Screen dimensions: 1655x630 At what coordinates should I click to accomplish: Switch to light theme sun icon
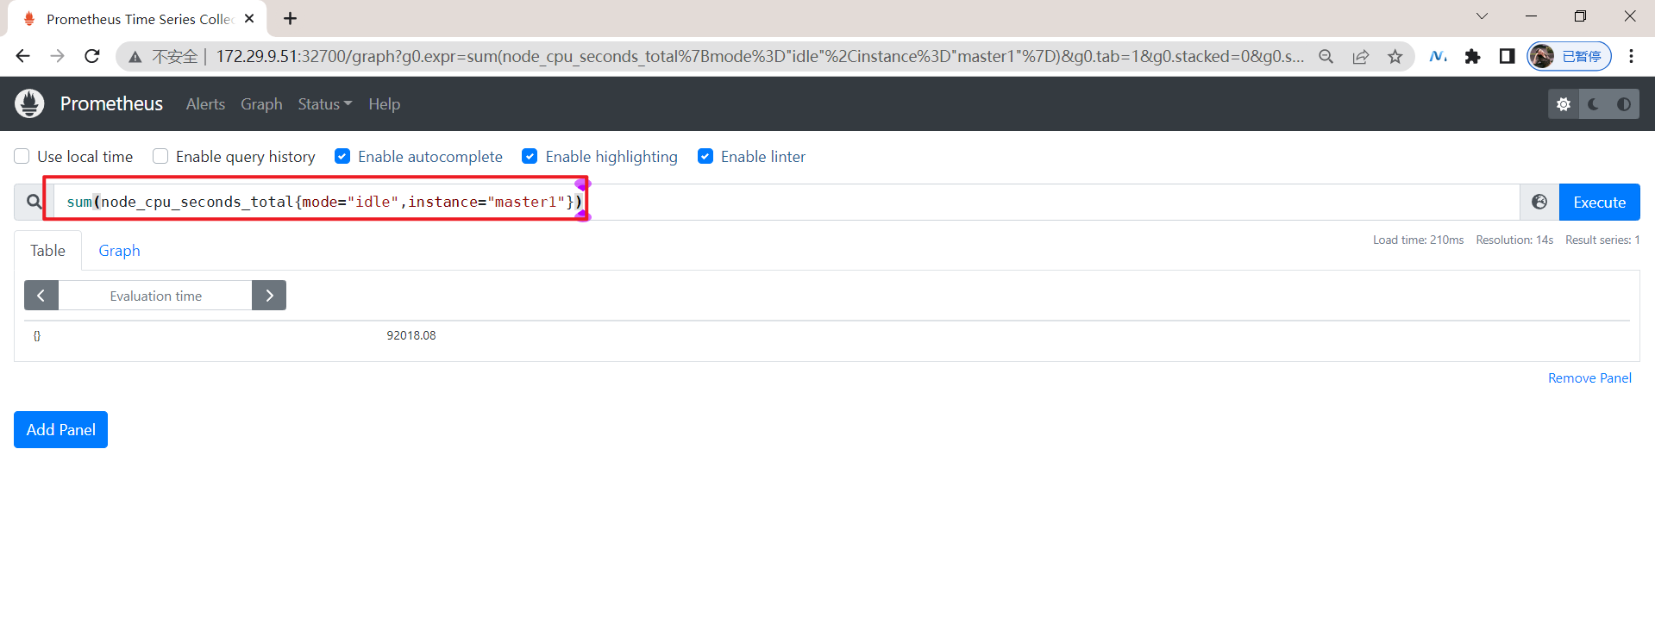(1564, 104)
